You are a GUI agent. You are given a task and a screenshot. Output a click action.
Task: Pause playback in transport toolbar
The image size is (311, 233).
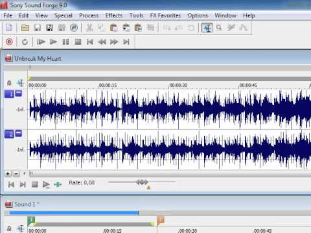(65, 41)
